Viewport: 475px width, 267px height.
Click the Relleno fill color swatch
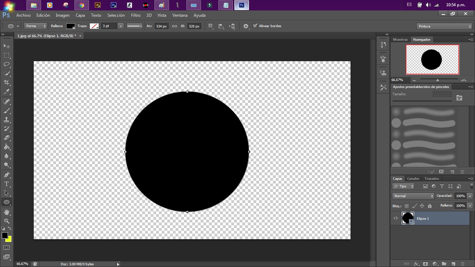71,26
